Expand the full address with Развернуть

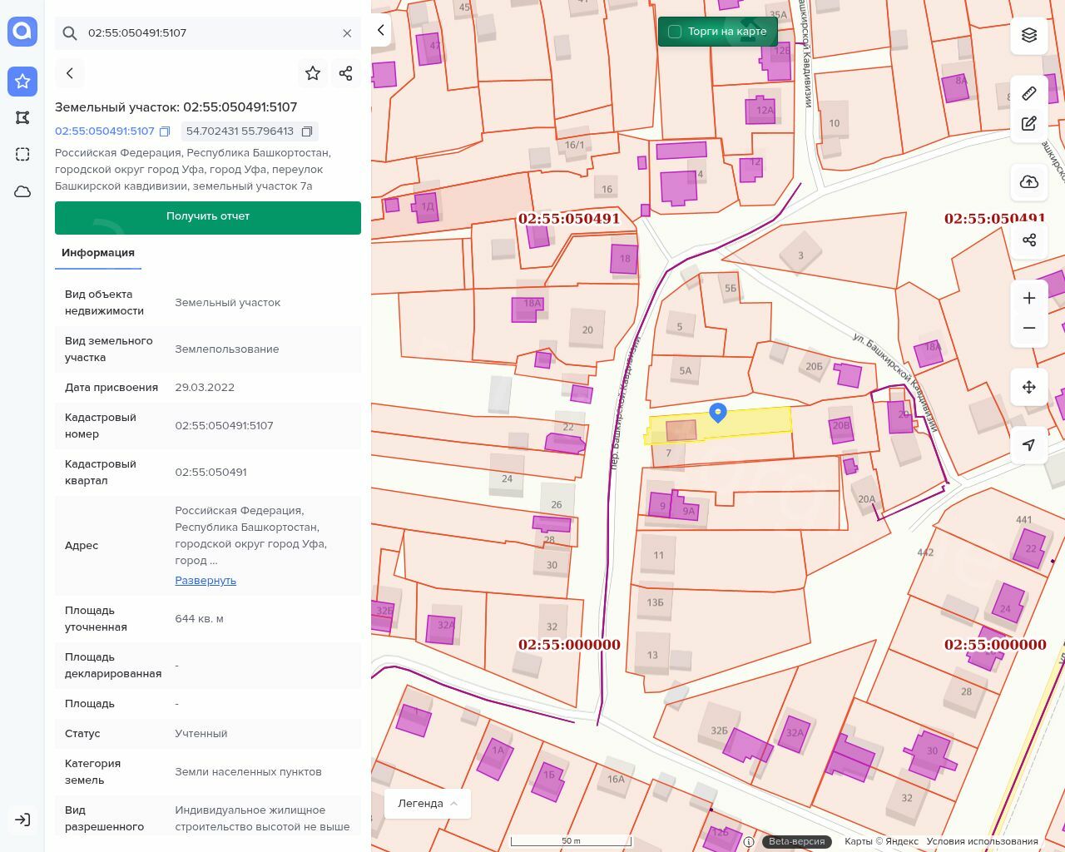206,581
